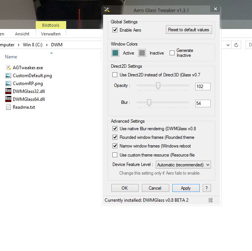The image size is (252, 251).
Task: Select the DWM breadcrumb in address bar
Action: click(x=57, y=45)
